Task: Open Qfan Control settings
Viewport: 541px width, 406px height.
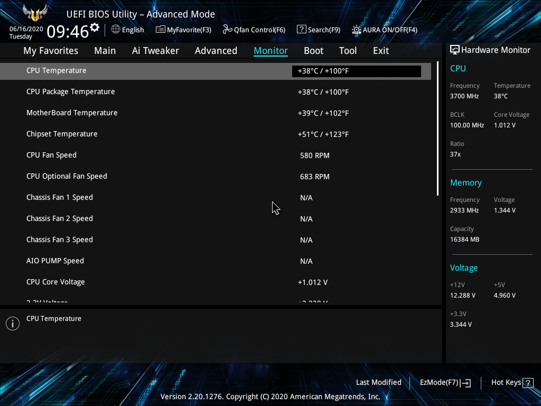Action: (254, 30)
